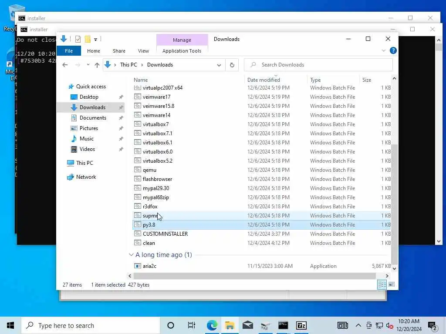Launch Microsoft Edge from the taskbar

tap(212, 325)
